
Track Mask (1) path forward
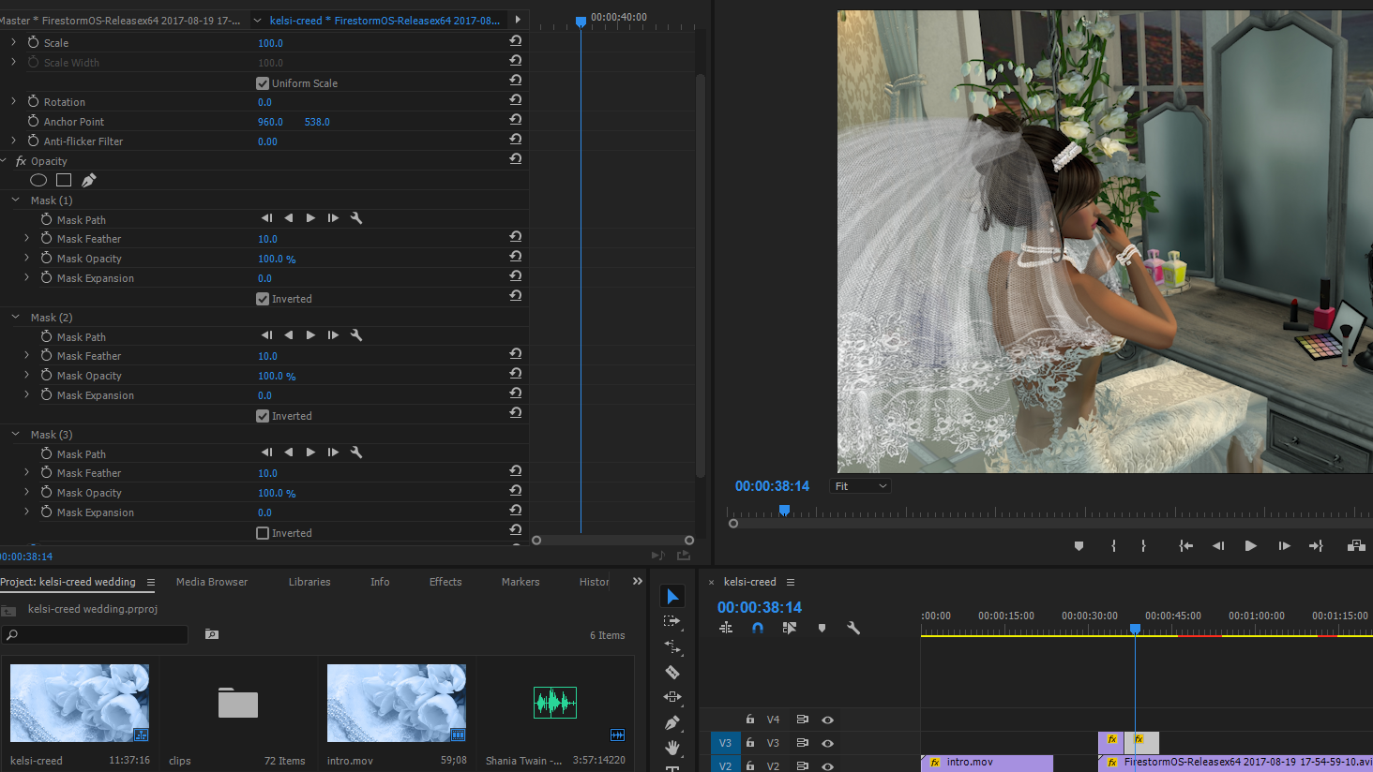pos(310,217)
